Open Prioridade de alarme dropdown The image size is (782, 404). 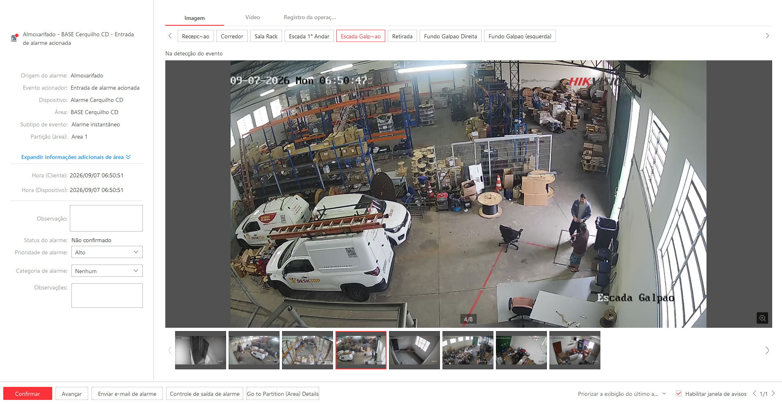pyautogui.click(x=107, y=252)
